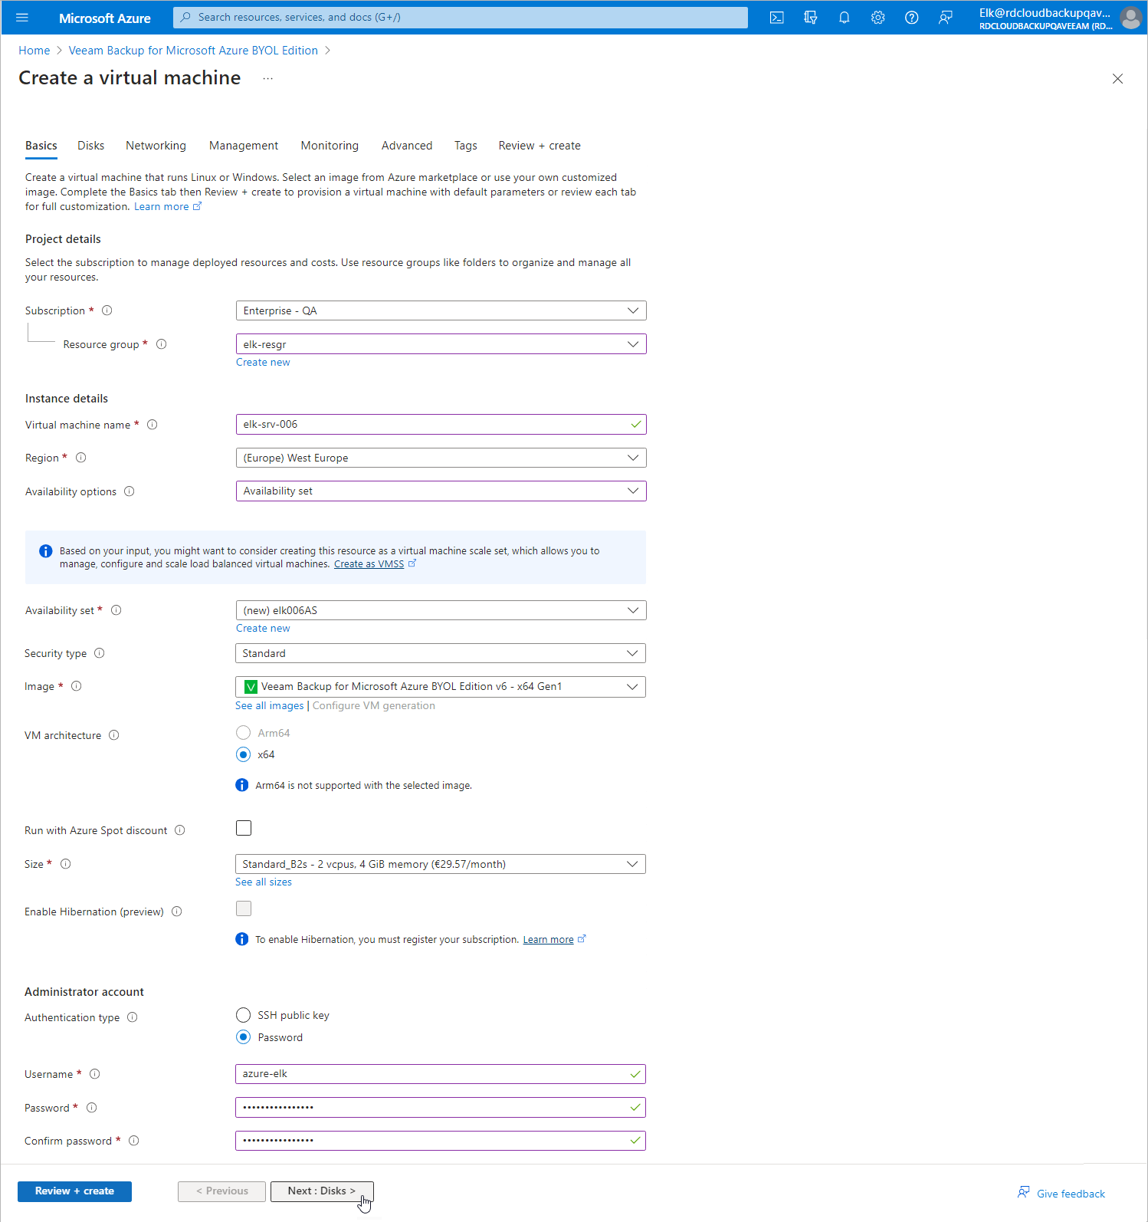Show info tooltip for Size

point(65,864)
